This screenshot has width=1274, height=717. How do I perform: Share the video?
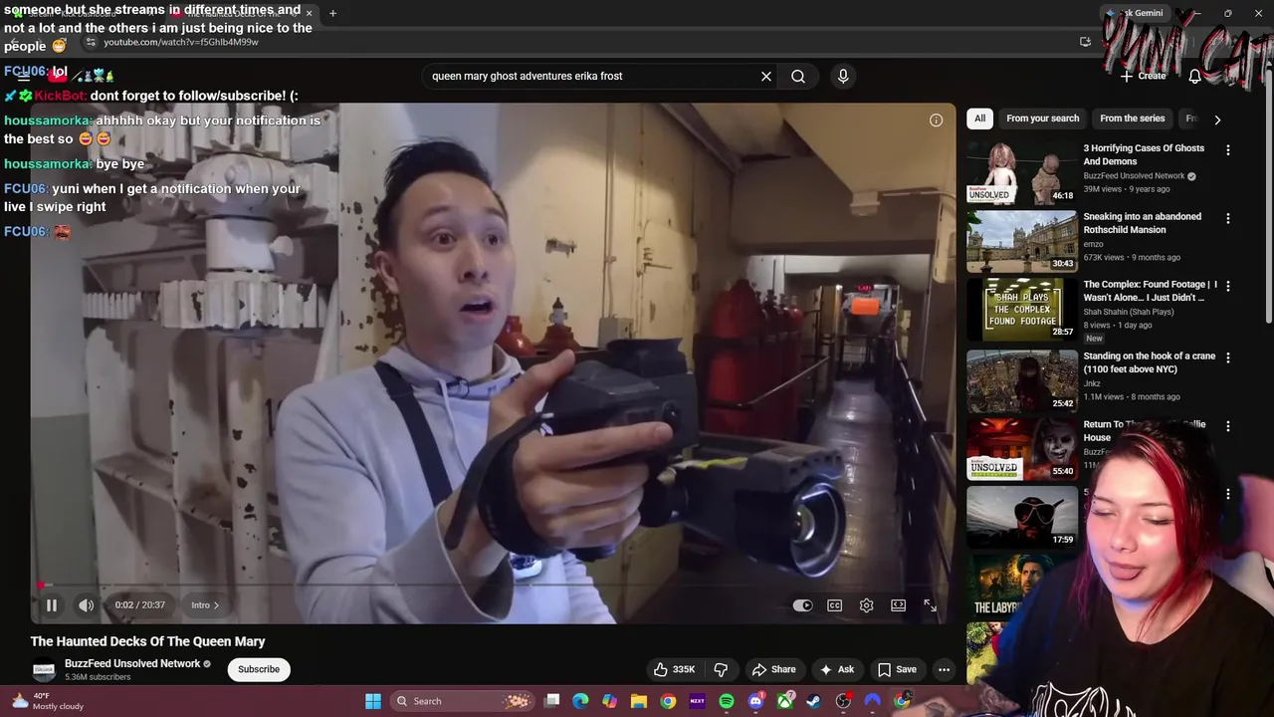click(773, 669)
